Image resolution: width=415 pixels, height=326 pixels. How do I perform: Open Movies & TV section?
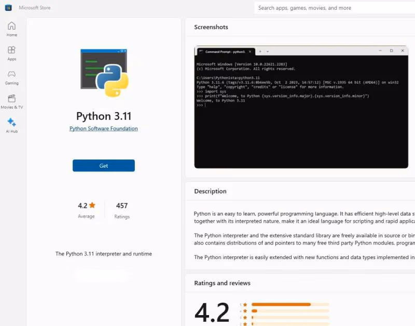[11, 102]
